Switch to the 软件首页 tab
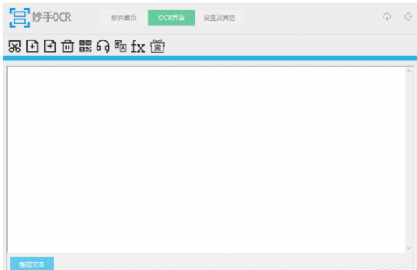Screen dimensions: 417x270 coord(124,18)
